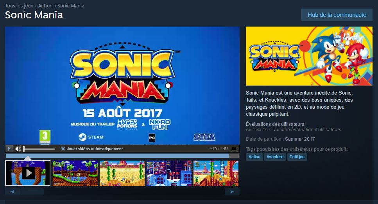Click the thumbnail strip scrollbar handle
Screen dimensions: 378x204
point(32,192)
